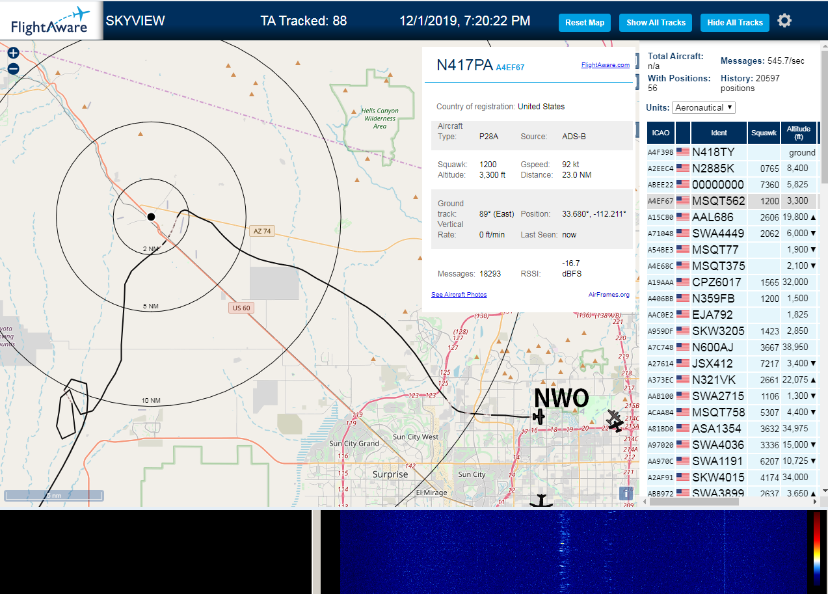Open the map attribution info button

click(x=626, y=493)
